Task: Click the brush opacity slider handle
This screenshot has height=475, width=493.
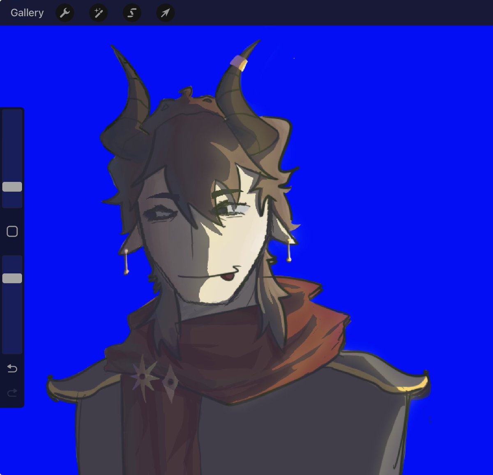Action: [x=12, y=279]
